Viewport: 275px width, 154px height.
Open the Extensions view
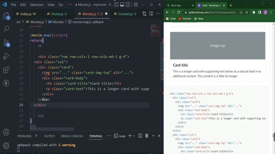click(x=6, y=70)
